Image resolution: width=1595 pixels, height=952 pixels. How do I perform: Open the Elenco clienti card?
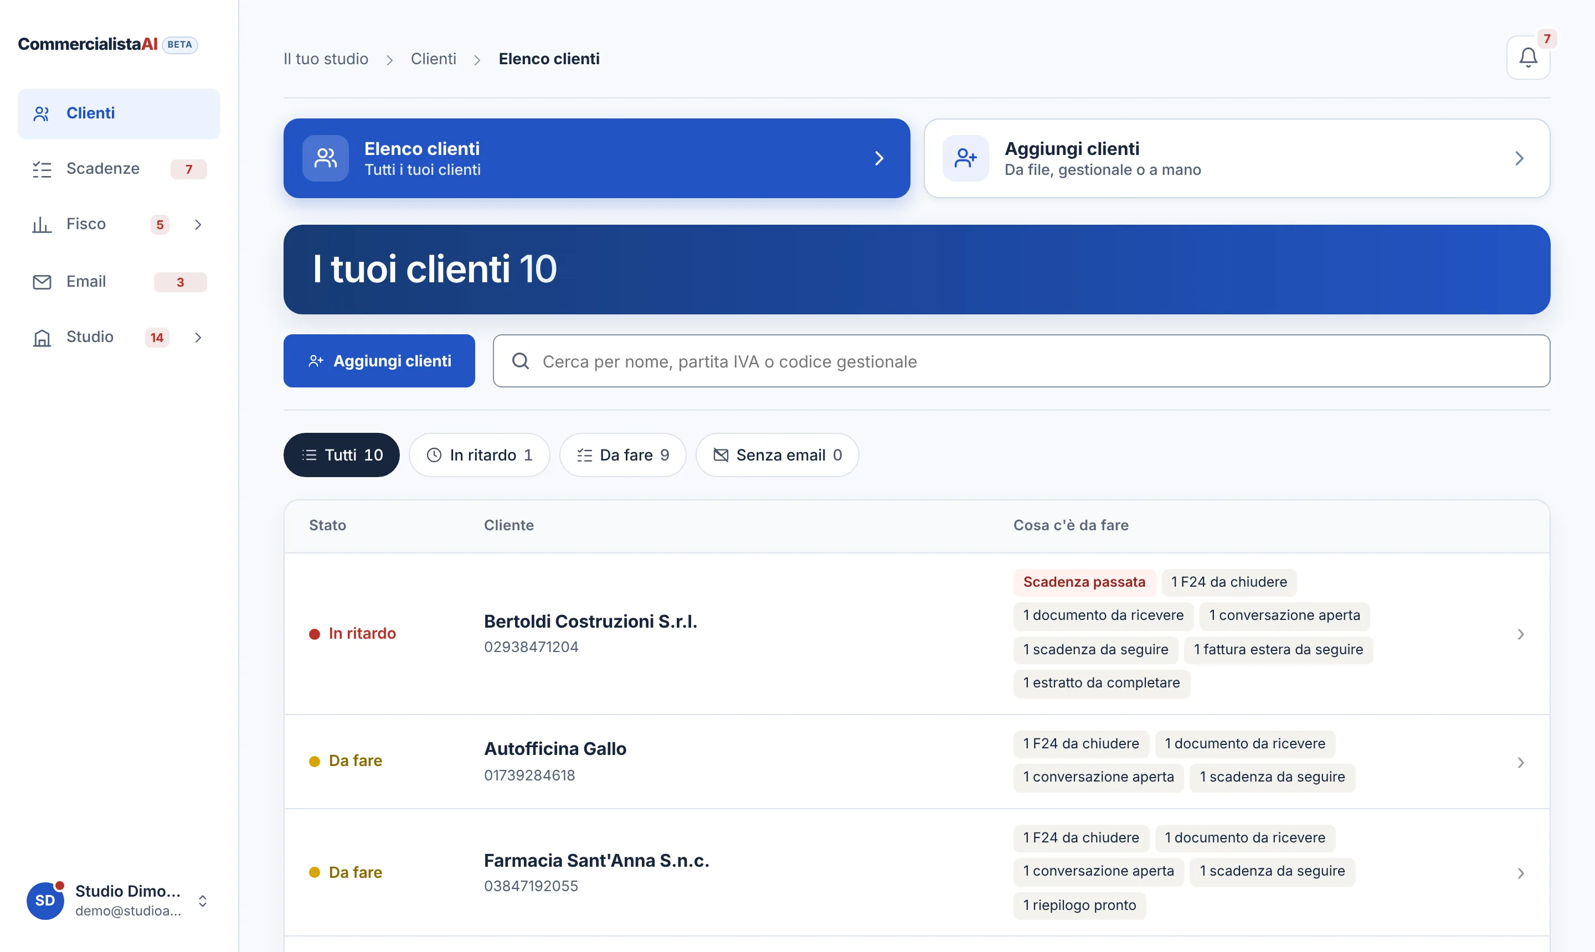coord(596,158)
